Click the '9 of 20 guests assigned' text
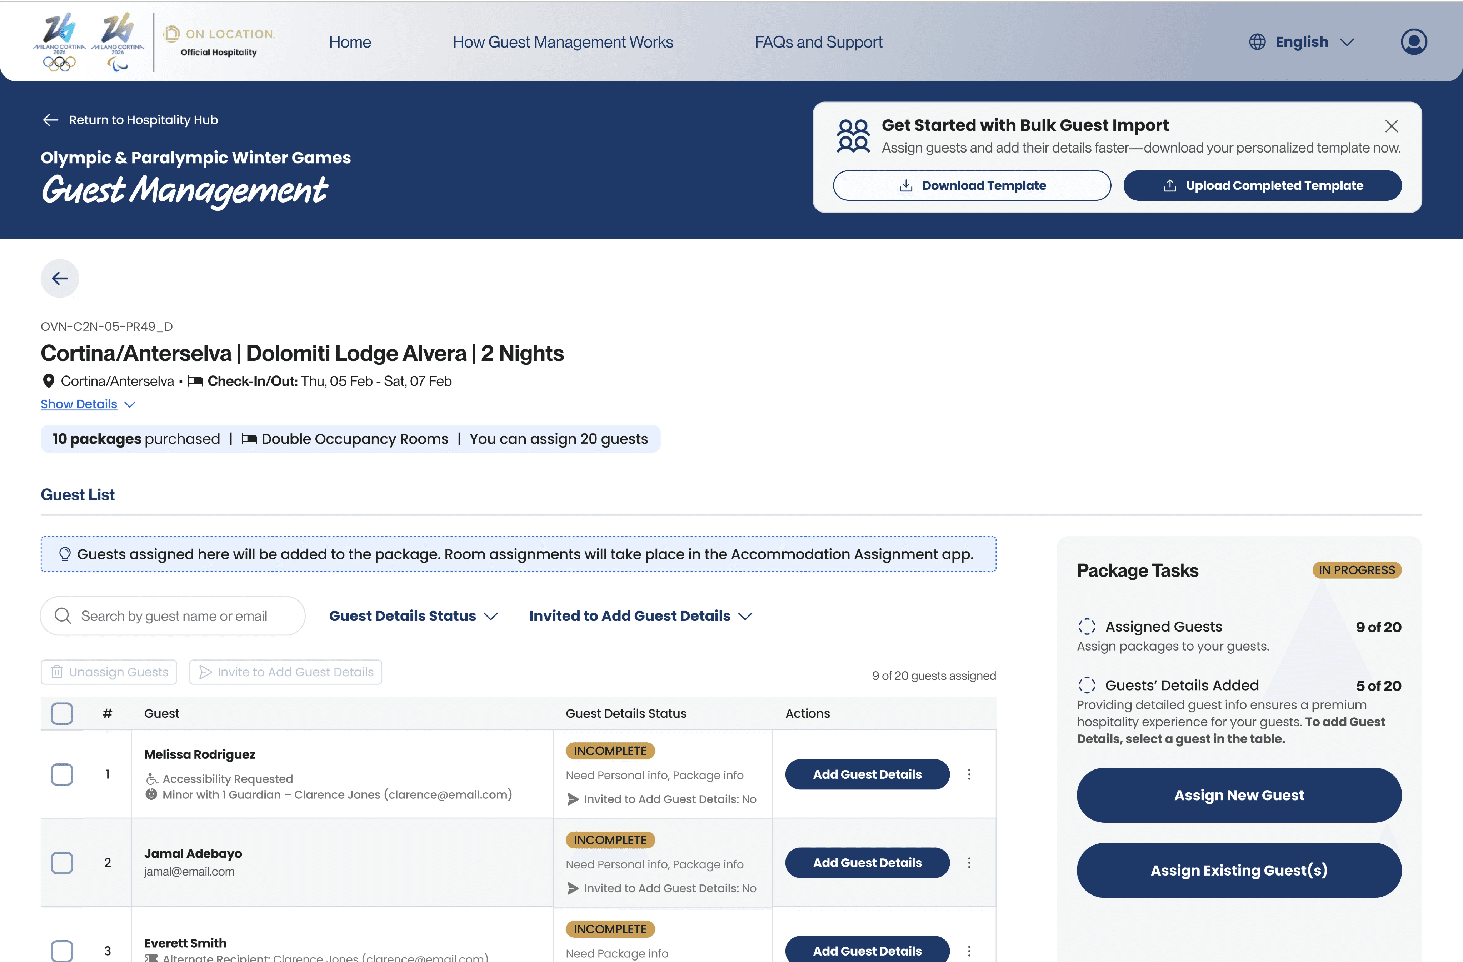 (934, 676)
